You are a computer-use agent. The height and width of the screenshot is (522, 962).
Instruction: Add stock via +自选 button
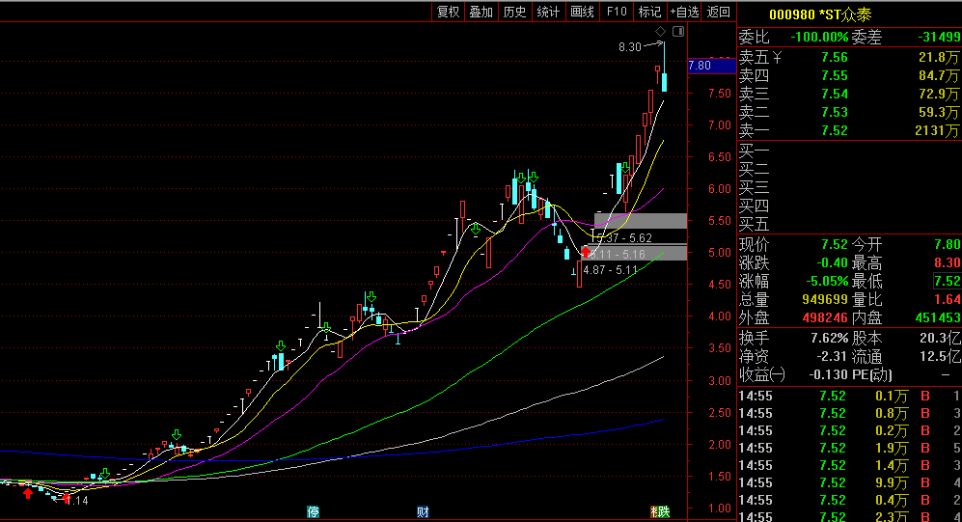[684, 12]
